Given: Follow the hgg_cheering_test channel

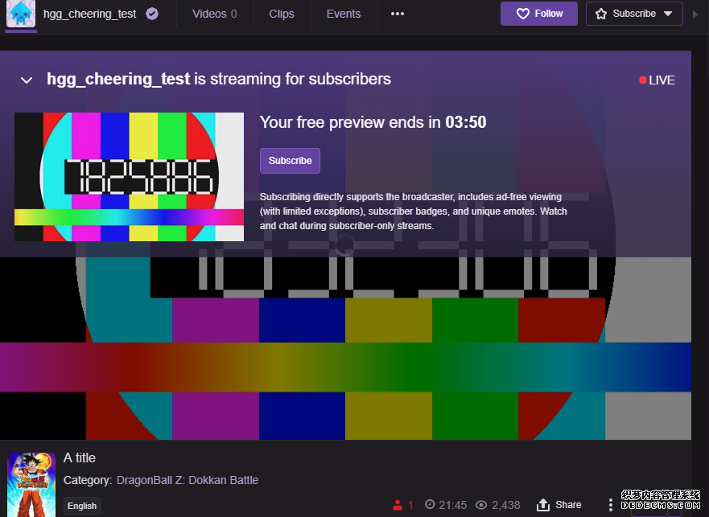Looking at the screenshot, I should click(x=538, y=14).
